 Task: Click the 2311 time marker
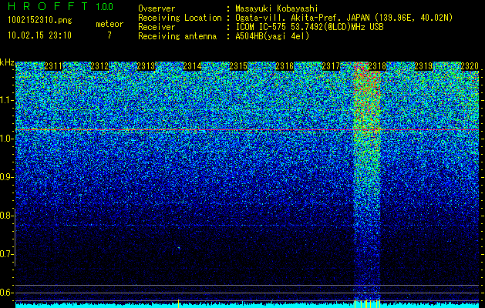[53, 66]
